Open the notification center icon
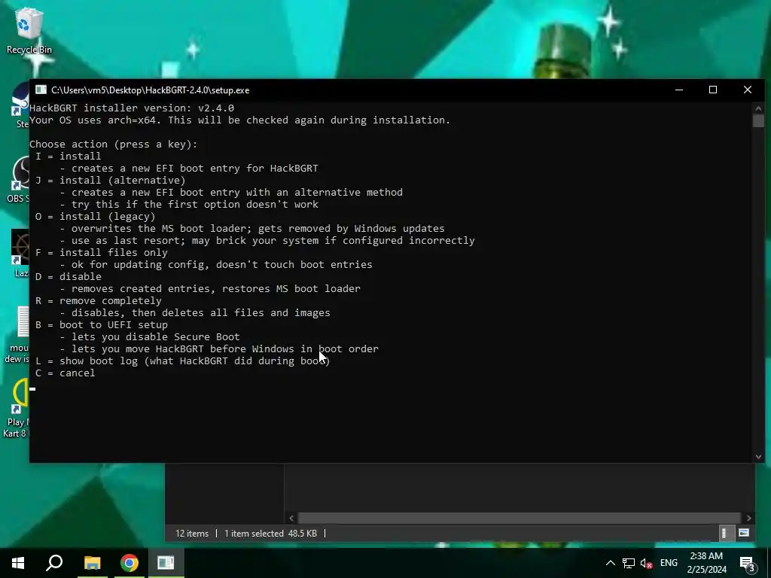The width and height of the screenshot is (771, 578). point(748,563)
